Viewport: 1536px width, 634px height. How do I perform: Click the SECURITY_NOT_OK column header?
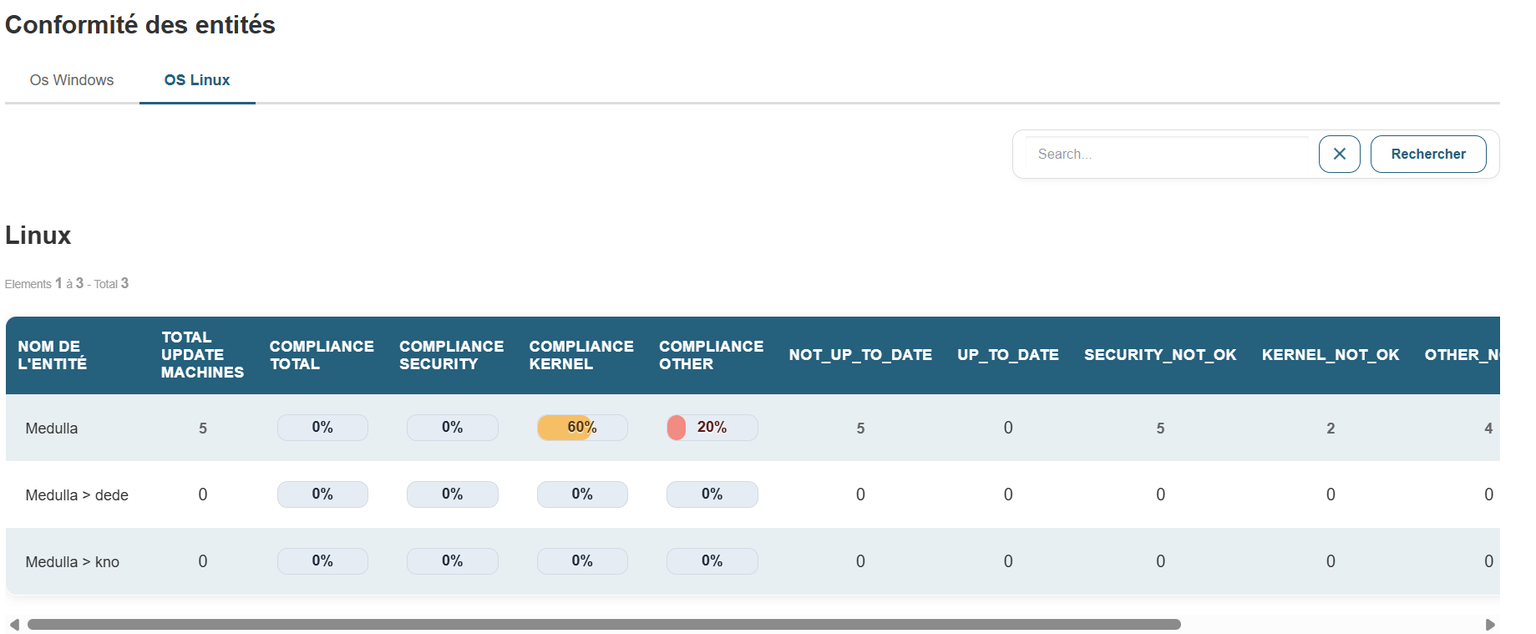click(1160, 355)
